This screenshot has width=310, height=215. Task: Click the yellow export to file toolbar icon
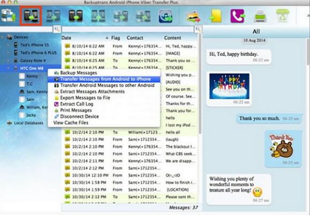point(216,16)
